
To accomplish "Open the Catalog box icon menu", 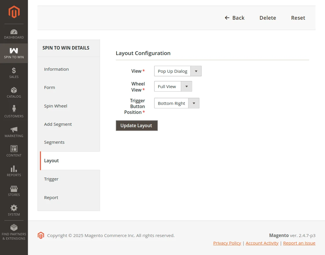I will click(x=14, y=92).
